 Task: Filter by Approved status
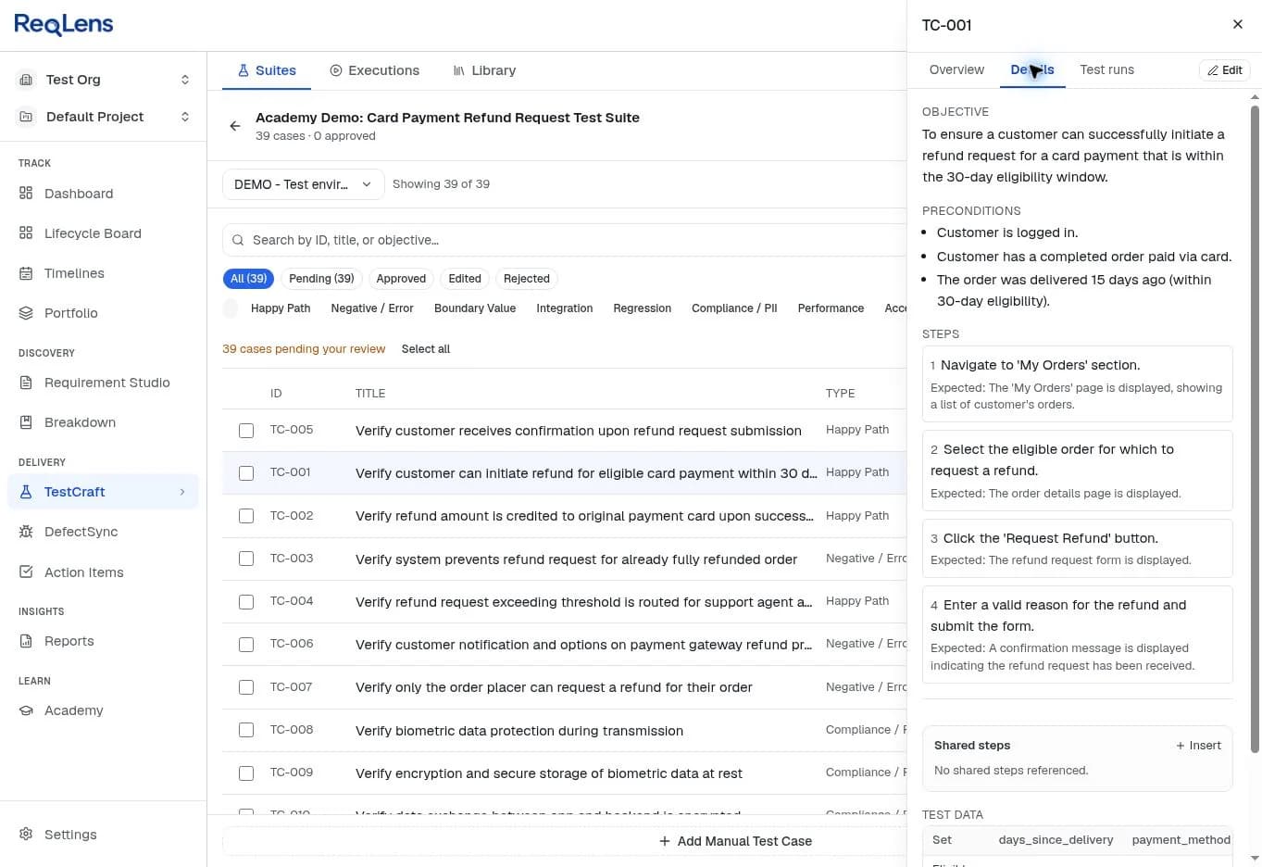pos(401,279)
